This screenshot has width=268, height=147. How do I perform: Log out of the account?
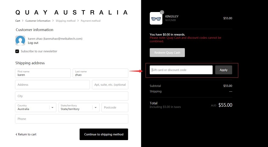point(33,43)
